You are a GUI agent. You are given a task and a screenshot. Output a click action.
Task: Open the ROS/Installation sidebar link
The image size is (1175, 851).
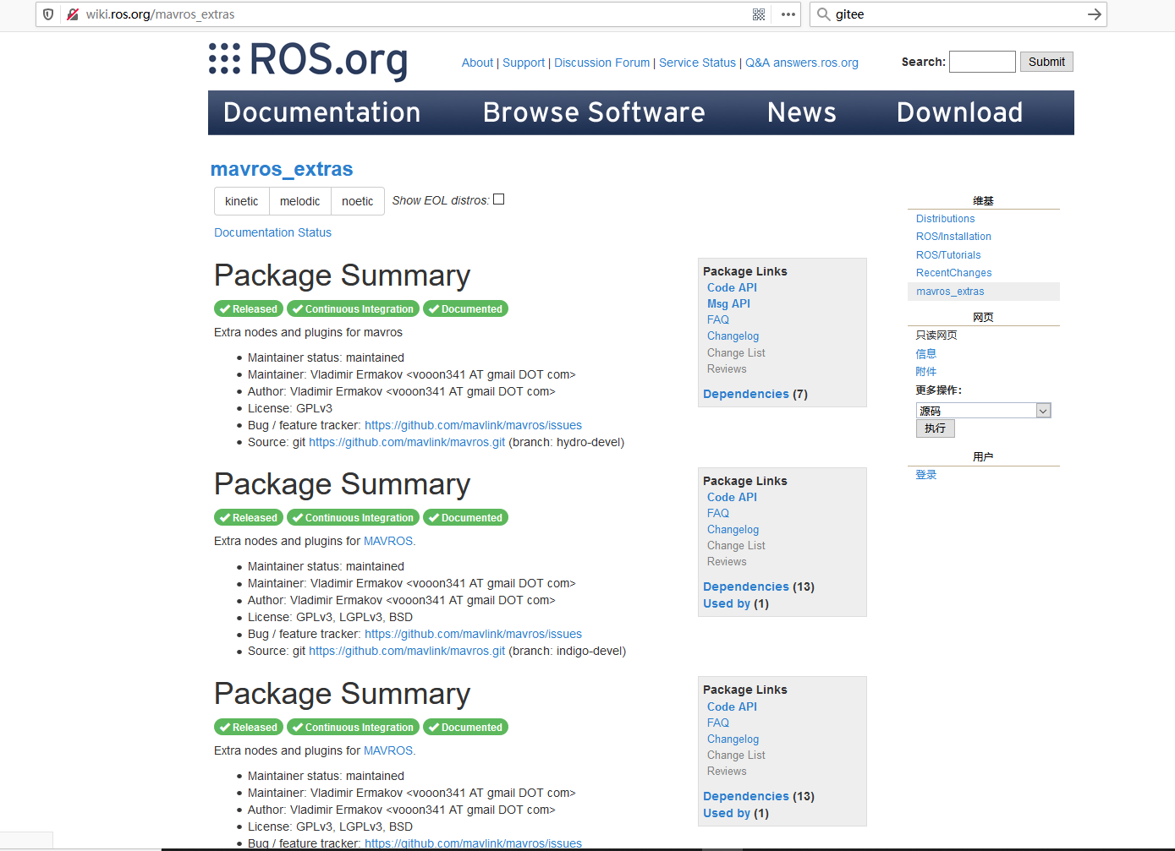coord(953,237)
